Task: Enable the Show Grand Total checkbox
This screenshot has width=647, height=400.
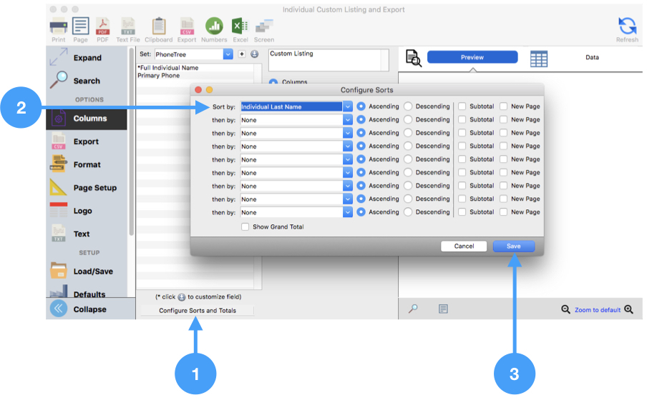Action: [245, 227]
